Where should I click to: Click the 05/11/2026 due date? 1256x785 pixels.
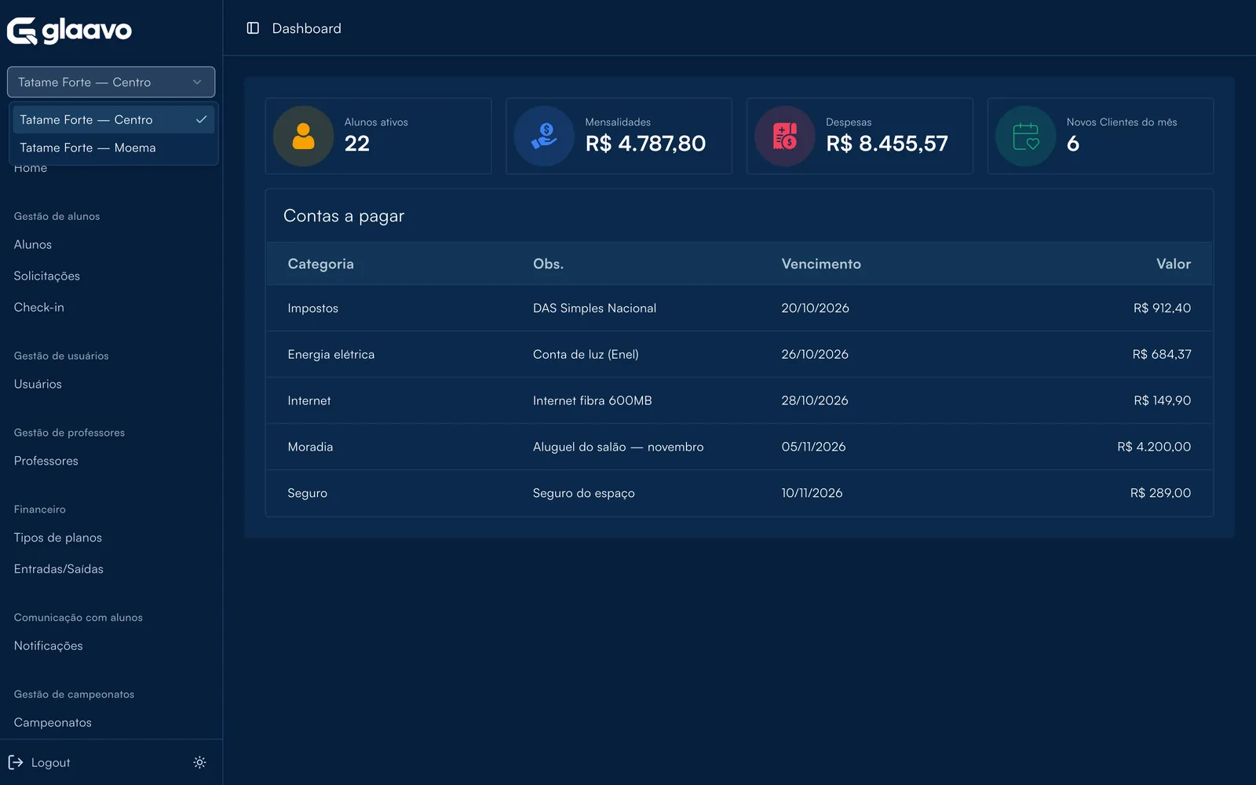pos(814,447)
